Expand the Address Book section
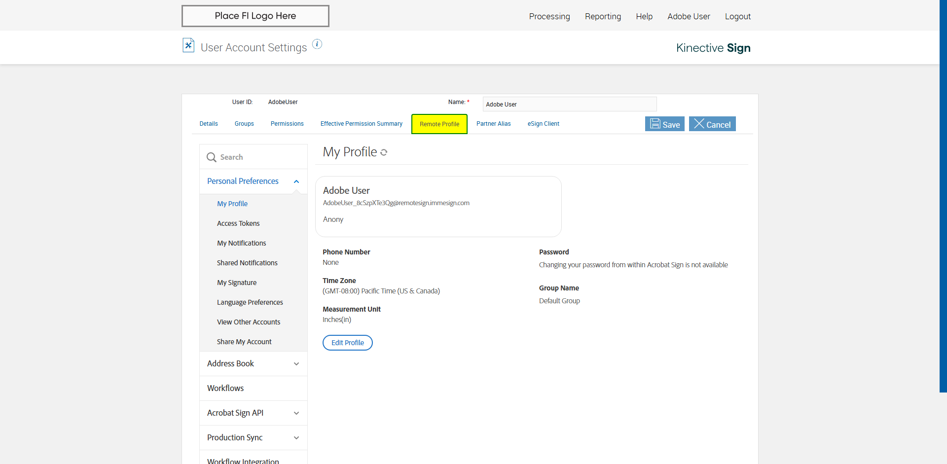Screen dimensions: 947x464 [x=296, y=364]
